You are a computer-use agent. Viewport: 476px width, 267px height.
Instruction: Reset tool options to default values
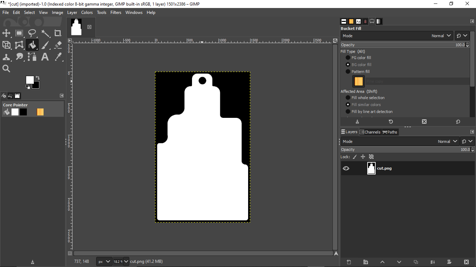point(458,122)
